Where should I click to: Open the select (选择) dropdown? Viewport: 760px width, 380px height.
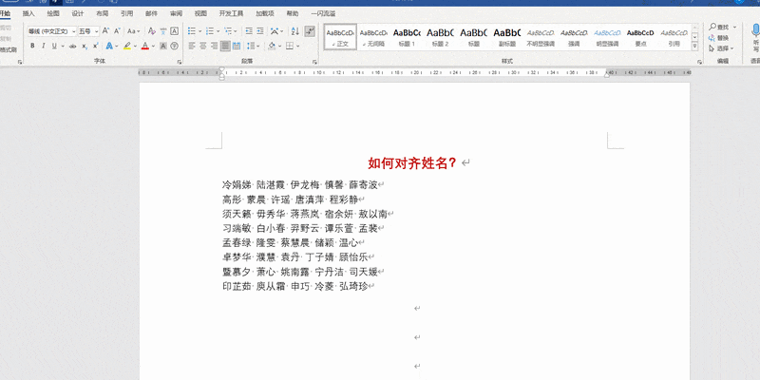click(721, 48)
